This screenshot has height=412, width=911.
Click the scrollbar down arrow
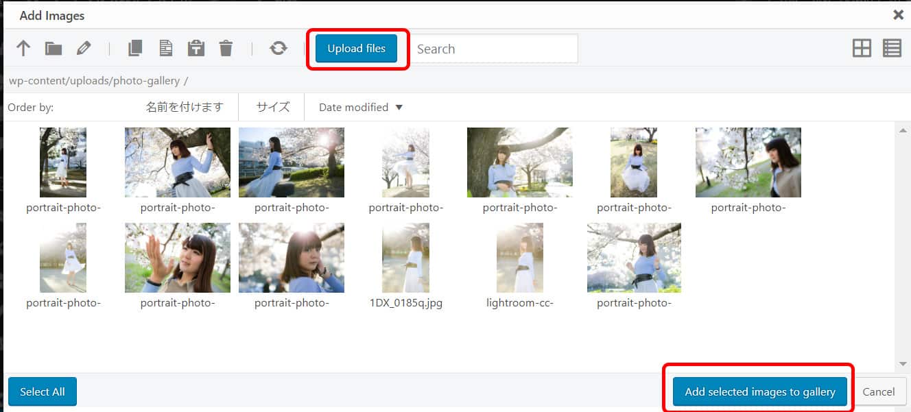coord(903,363)
